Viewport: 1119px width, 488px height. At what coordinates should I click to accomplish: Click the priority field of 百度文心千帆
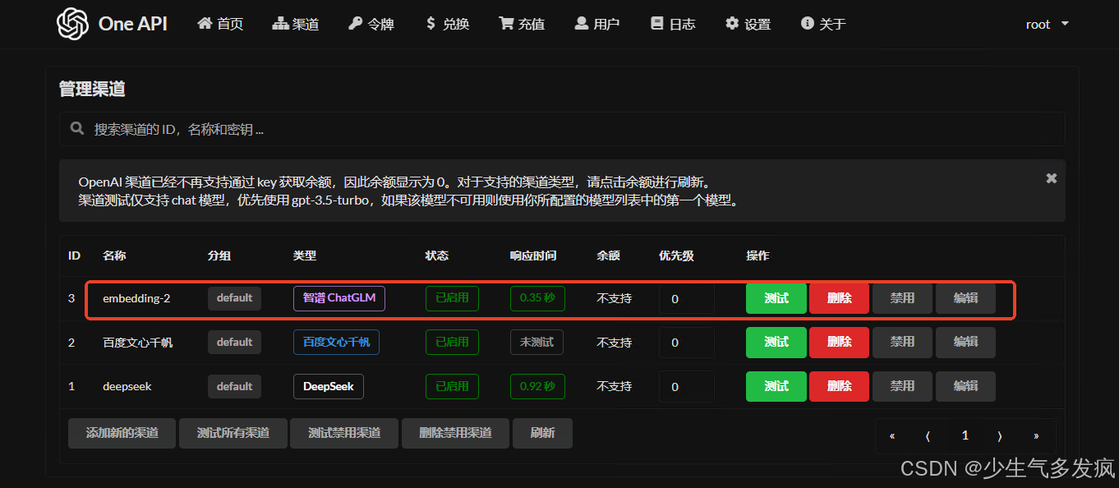click(686, 342)
